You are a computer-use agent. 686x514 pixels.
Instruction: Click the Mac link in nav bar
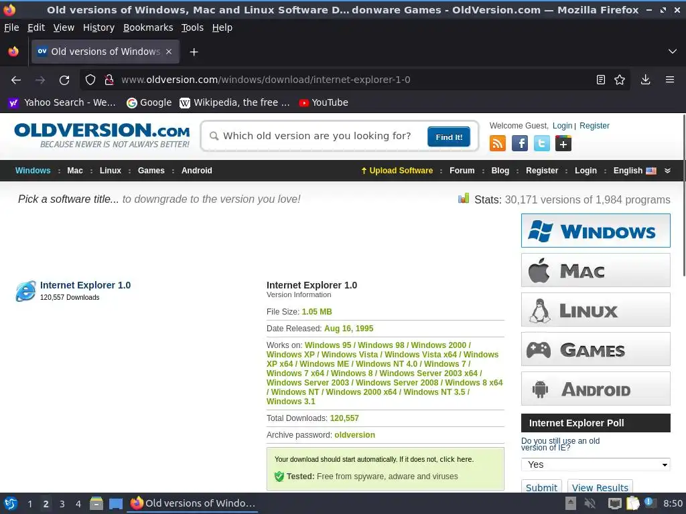pyautogui.click(x=75, y=171)
